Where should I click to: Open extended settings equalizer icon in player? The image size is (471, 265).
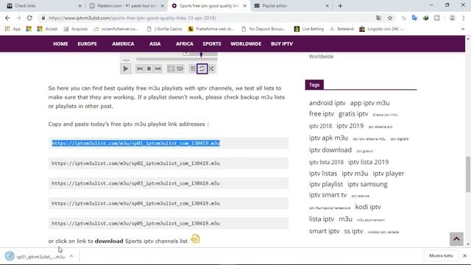[180, 68]
